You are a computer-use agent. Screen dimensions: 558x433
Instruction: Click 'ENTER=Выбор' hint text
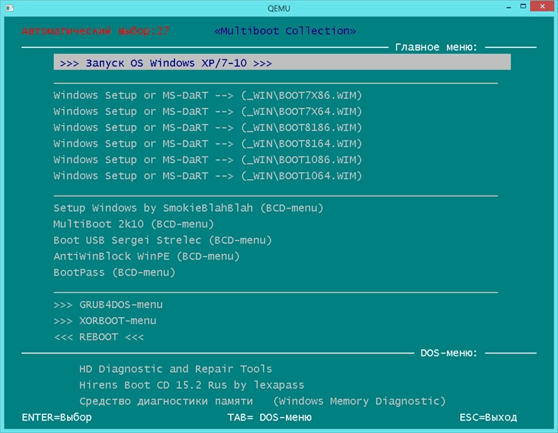[x=57, y=418]
